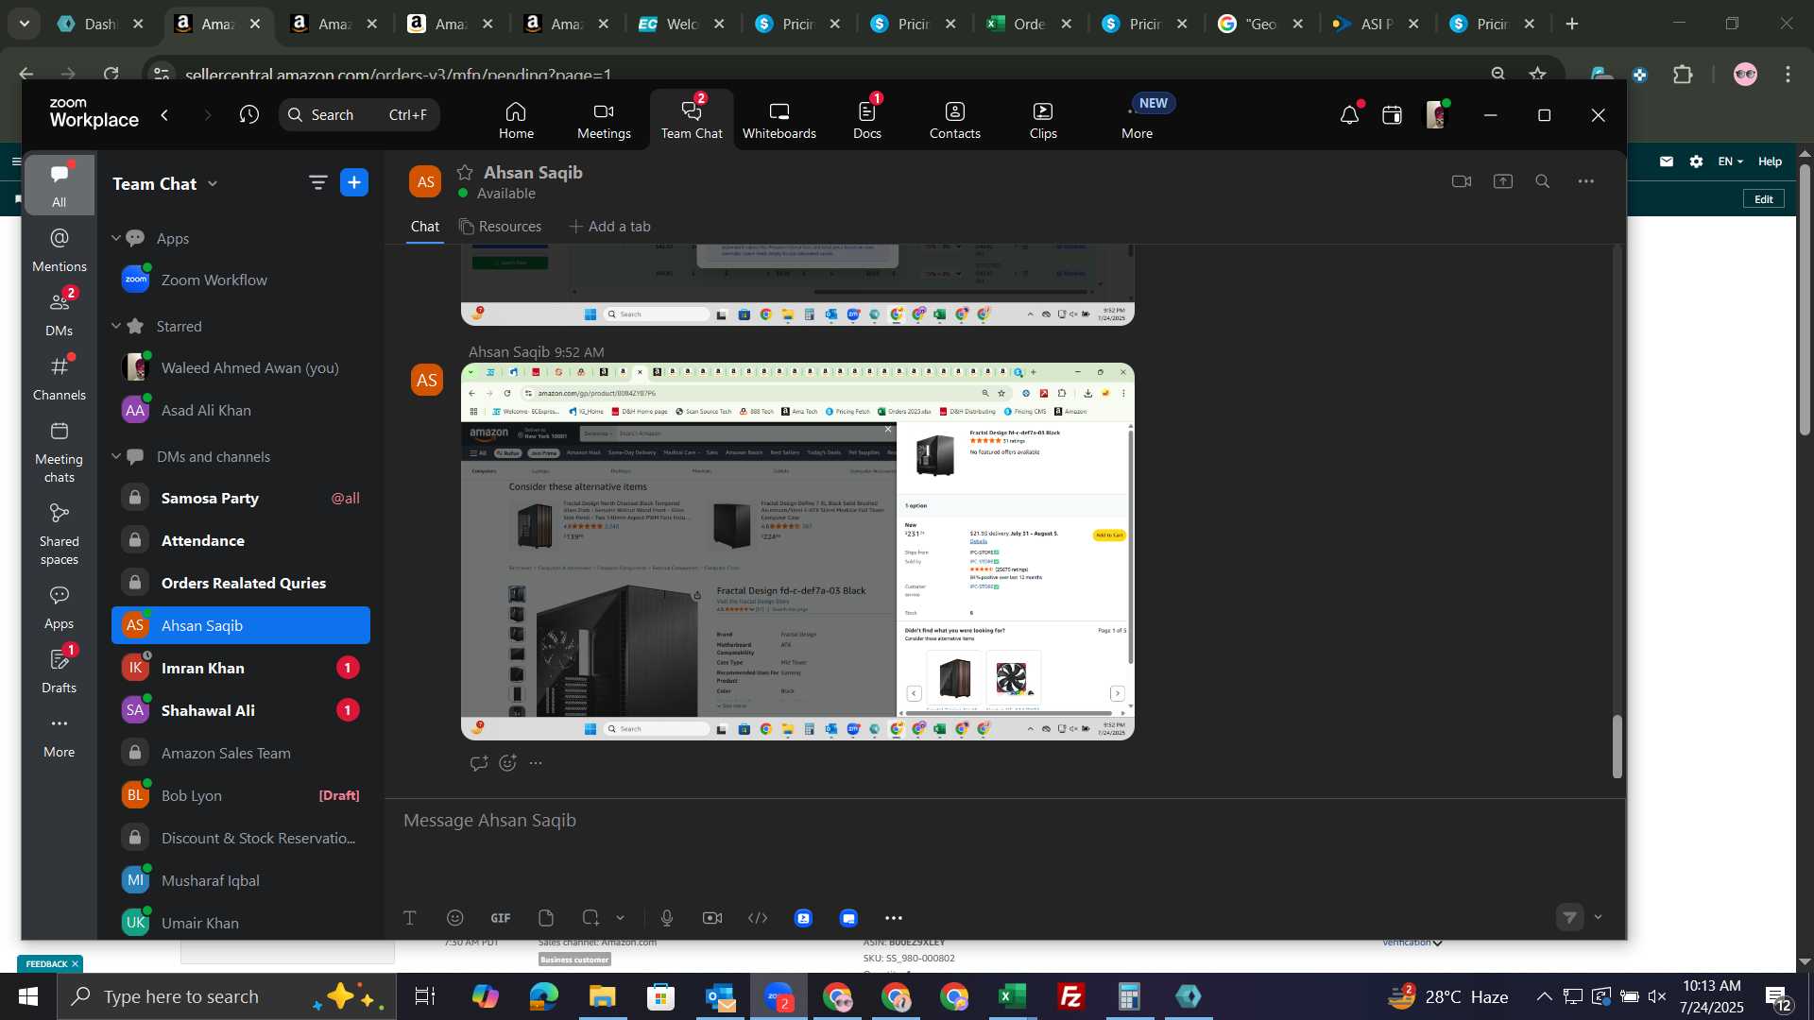Open Orders Realated Quries channel
Viewport: 1814px width, 1020px height.
point(241,583)
